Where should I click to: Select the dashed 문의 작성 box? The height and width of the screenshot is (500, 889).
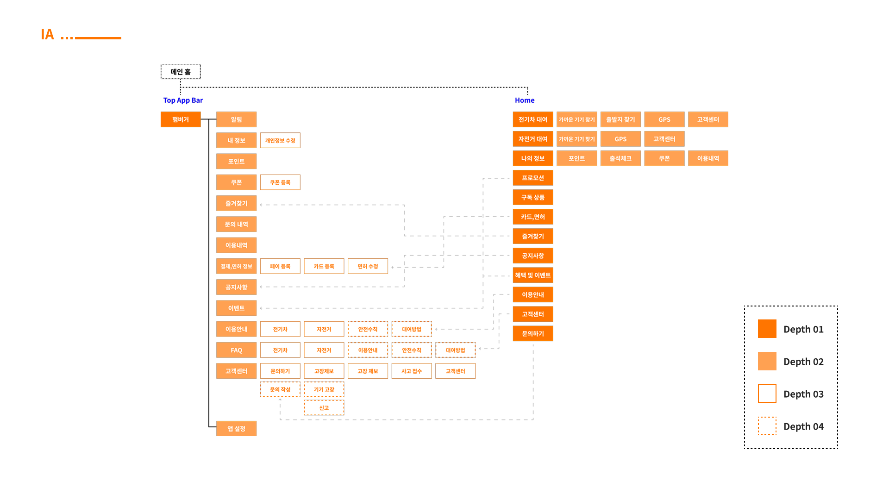280,389
